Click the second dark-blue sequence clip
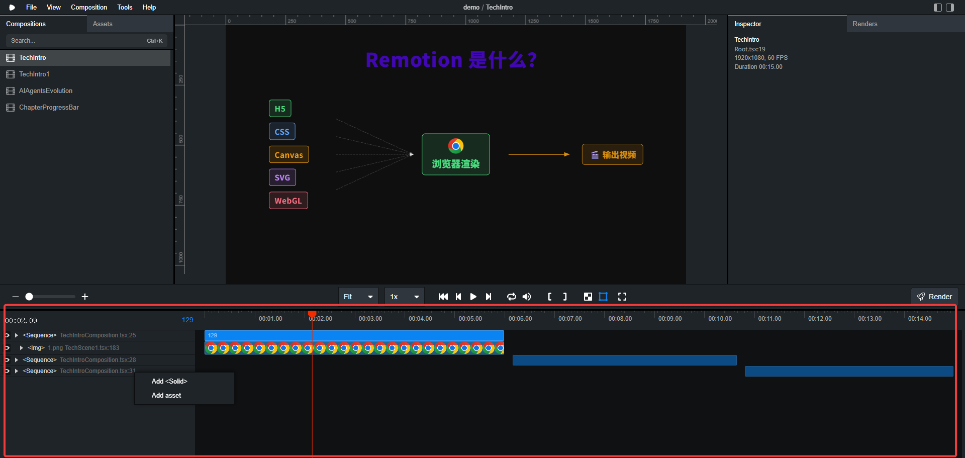This screenshot has height=458, width=965. point(625,360)
